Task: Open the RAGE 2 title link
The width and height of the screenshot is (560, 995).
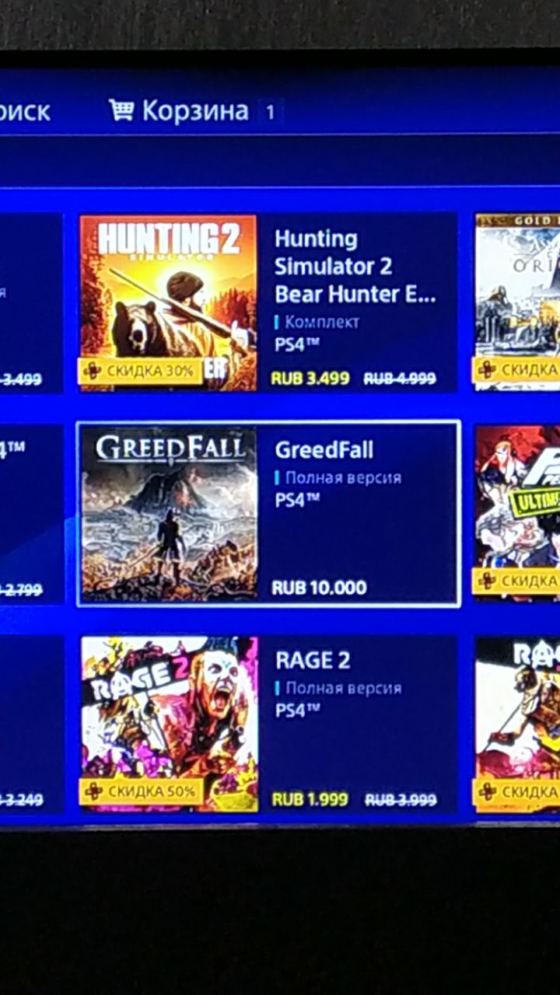Action: coord(313,661)
